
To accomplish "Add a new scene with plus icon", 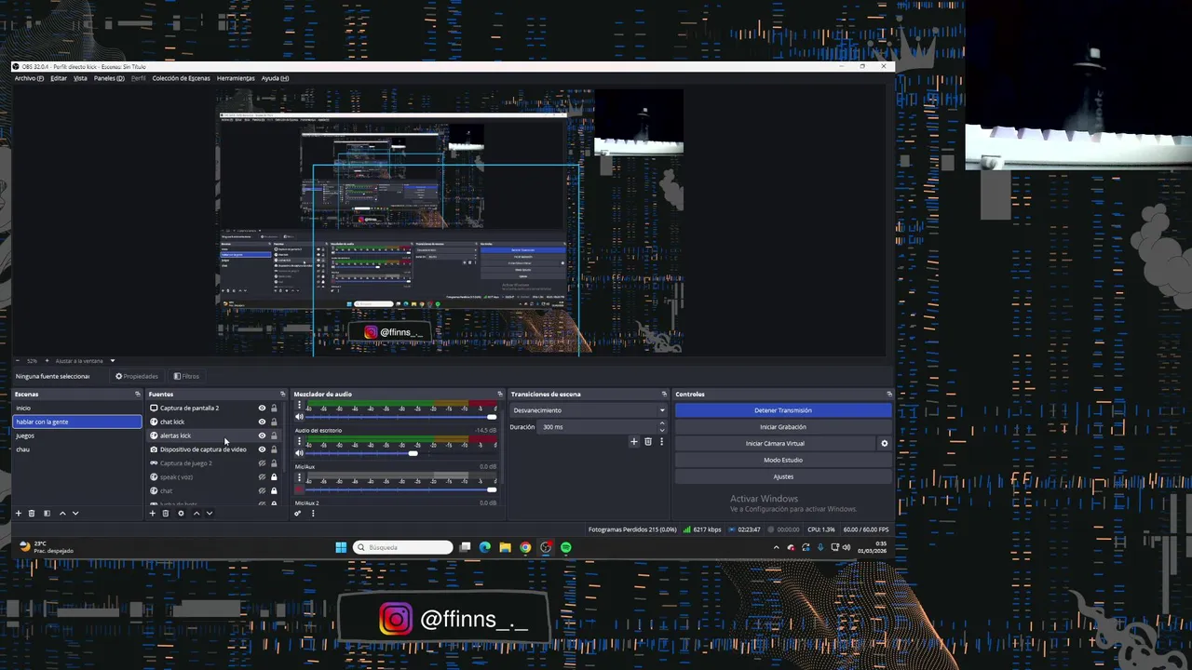I will 18,513.
